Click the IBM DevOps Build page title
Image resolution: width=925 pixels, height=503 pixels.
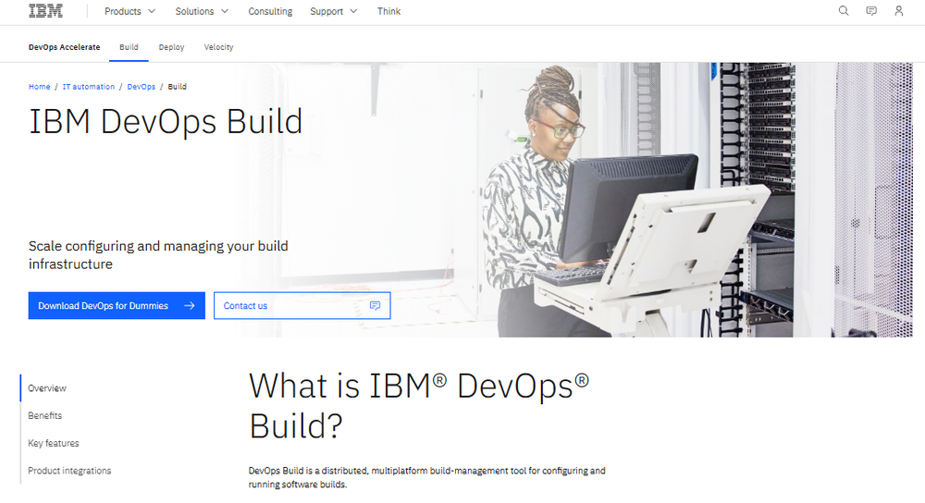[x=166, y=122]
